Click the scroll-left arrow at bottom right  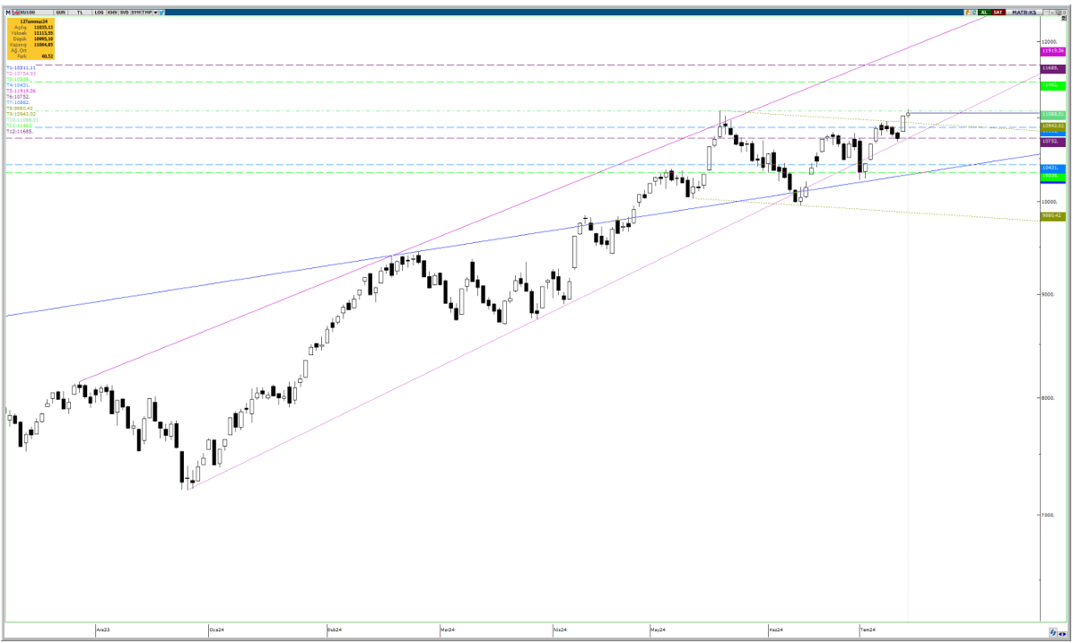pyautogui.click(x=1060, y=634)
